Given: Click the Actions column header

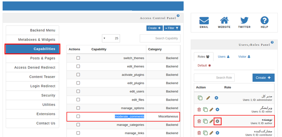Looking at the screenshot, I should [x=75, y=49].
